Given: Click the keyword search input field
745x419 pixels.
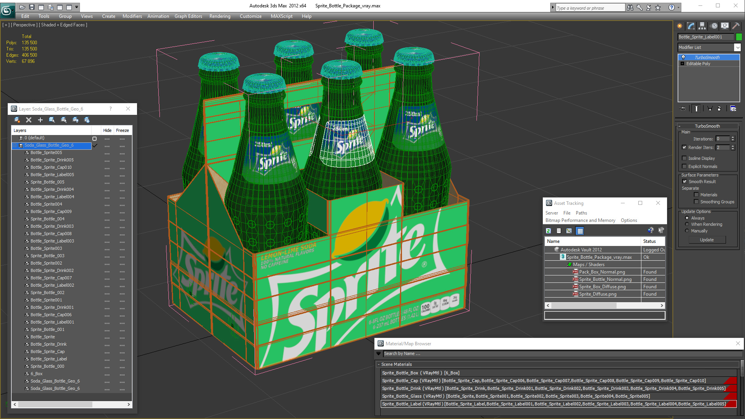Looking at the screenshot, I should click(590, 8).
